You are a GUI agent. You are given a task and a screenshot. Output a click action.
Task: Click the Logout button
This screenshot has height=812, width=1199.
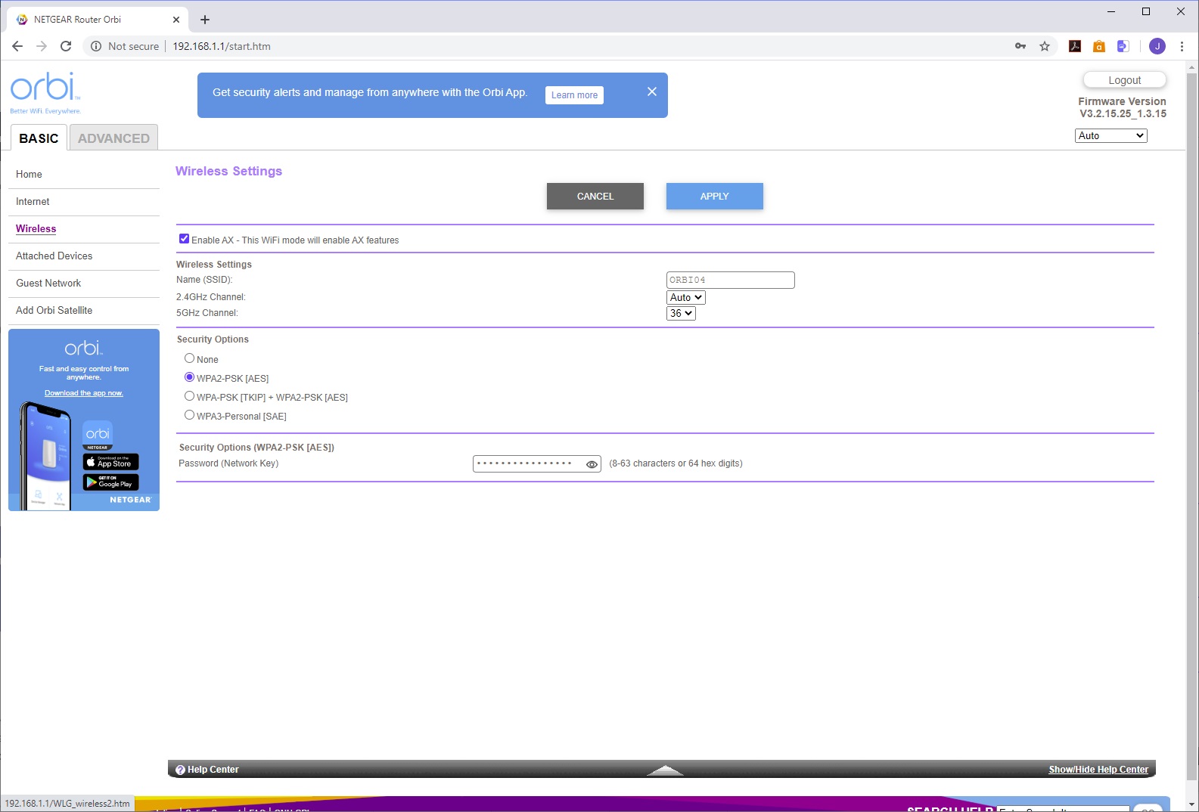pos(1125,80)
